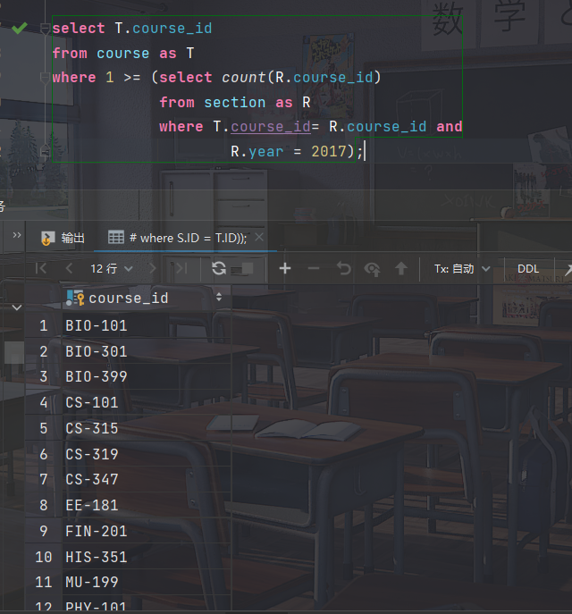Open the 输出 output tab
Viewport: 572px width, 614px height.
[63, 238]
